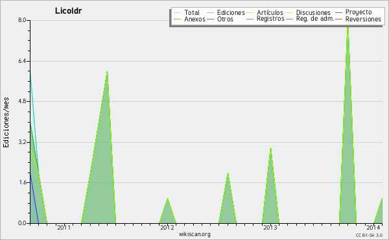Click the 1.6 y-axis label
The image size is (389, 240).
22,182
